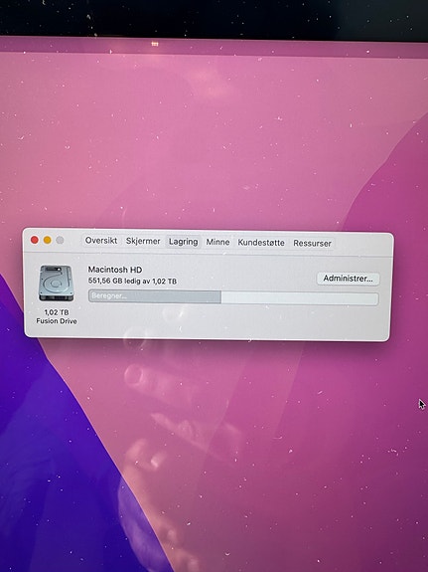Screen dimensions: 428x572
Task: Go to the Minne tab
Action: click(x=217, y=242)
